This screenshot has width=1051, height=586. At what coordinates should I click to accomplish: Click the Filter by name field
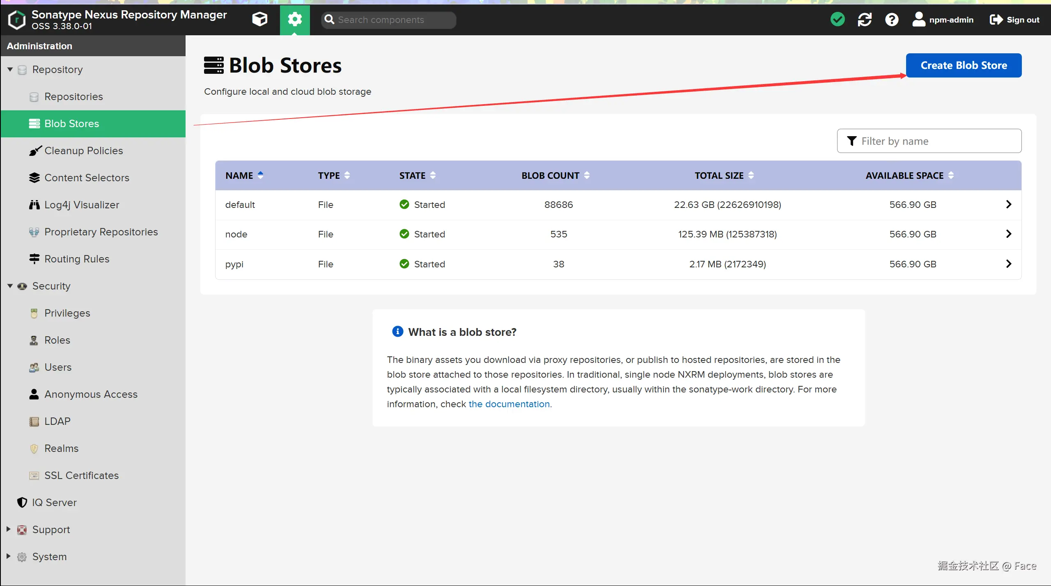(x=936, y=141)
